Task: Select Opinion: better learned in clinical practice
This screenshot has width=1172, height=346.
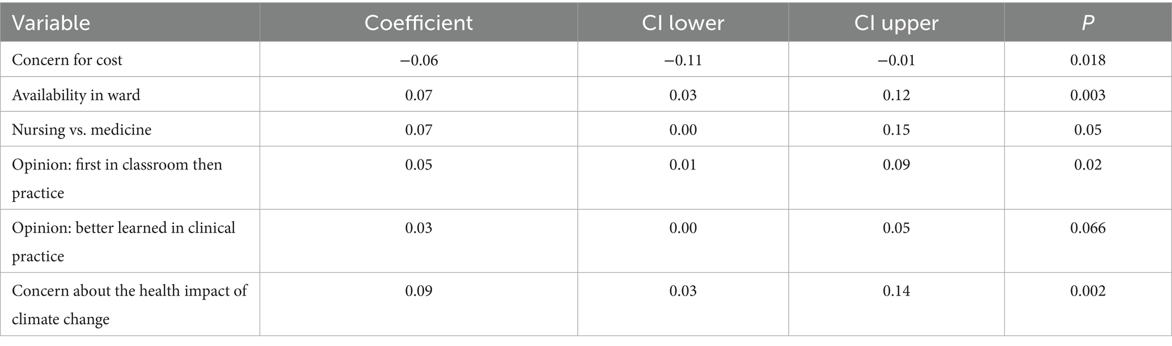Action: click(123, 241)
